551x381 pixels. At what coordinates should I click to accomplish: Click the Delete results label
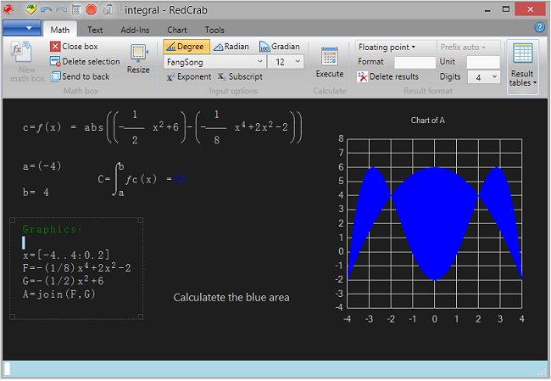point(394,76)
